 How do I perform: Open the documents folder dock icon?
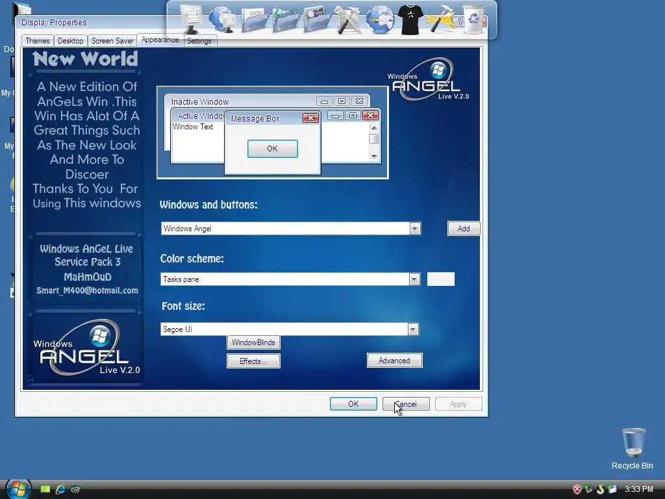[254, 19]
